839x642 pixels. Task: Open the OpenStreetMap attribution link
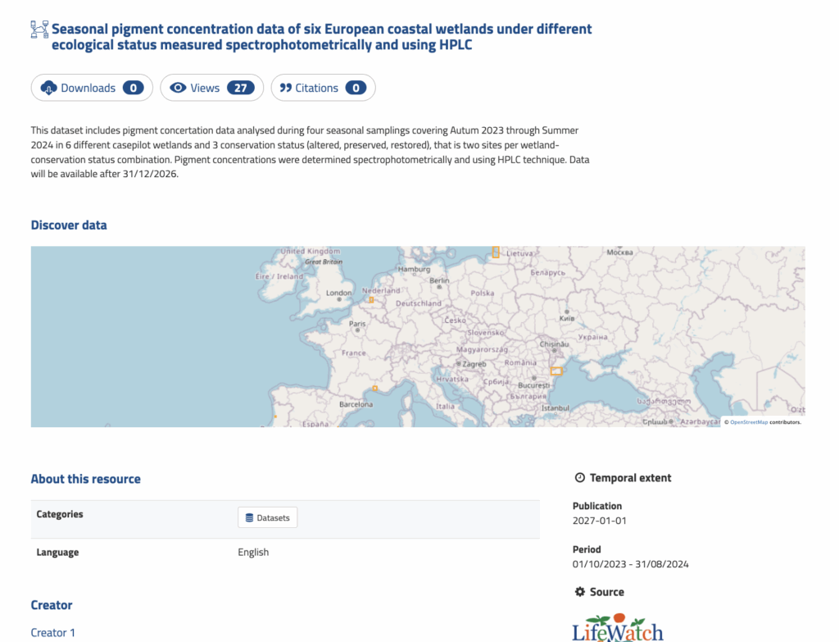click(x=749, y=422)
